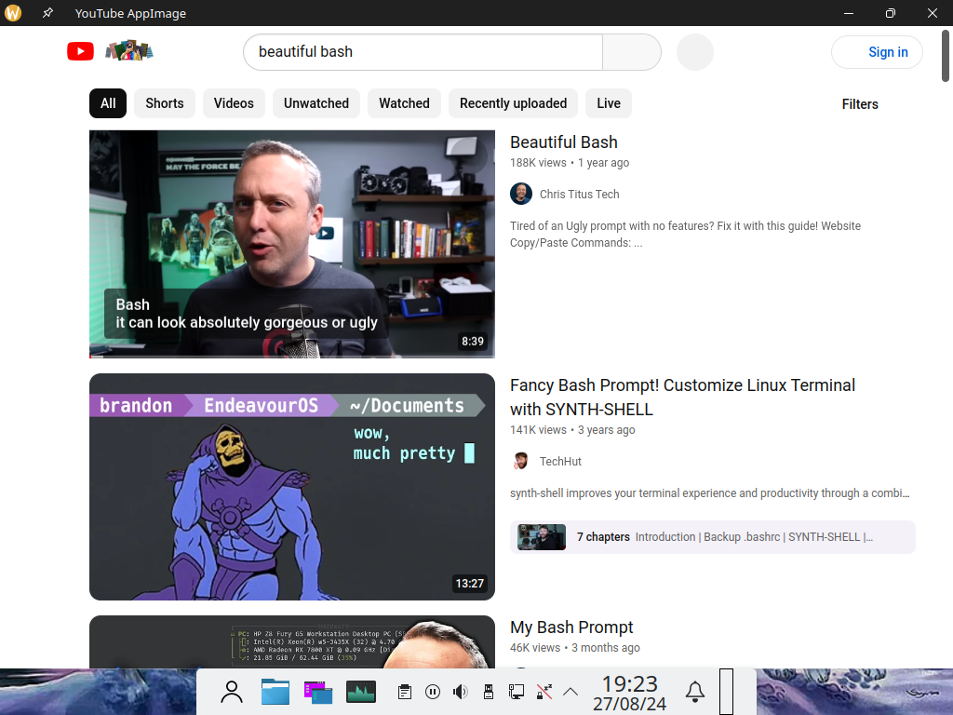Open the Chris Titus Tech channel name link

(579, 195)
